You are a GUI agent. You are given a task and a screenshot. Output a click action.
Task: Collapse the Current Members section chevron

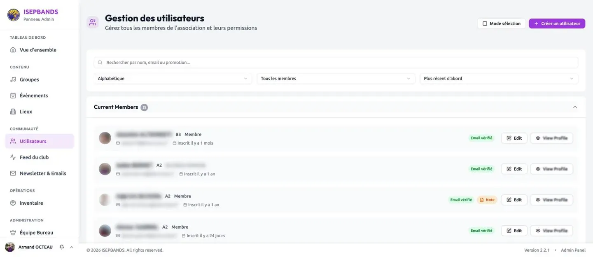point(575,107)
